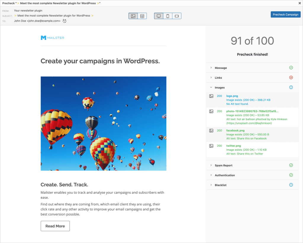Select landscape tablet preview icon

(177, 16)
